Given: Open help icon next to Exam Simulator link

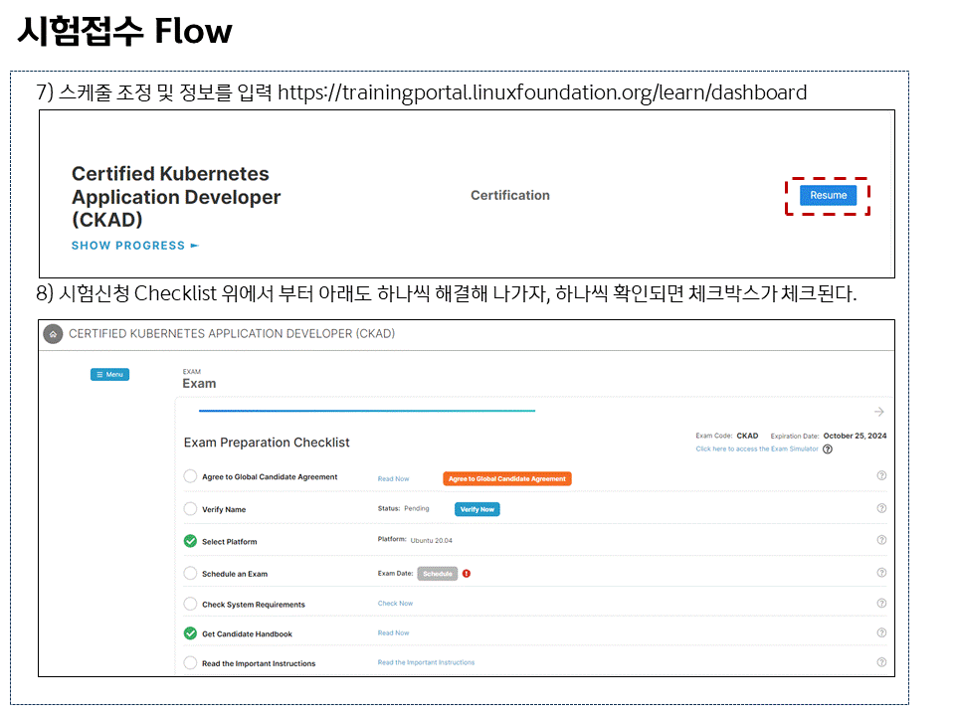Looking at the screenshot, I should point(828,449).
